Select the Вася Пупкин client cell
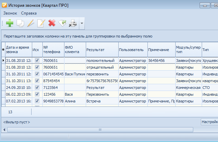The width and height of the screenshot is (218, 142). pyautogui.click(x=74, y=74)
